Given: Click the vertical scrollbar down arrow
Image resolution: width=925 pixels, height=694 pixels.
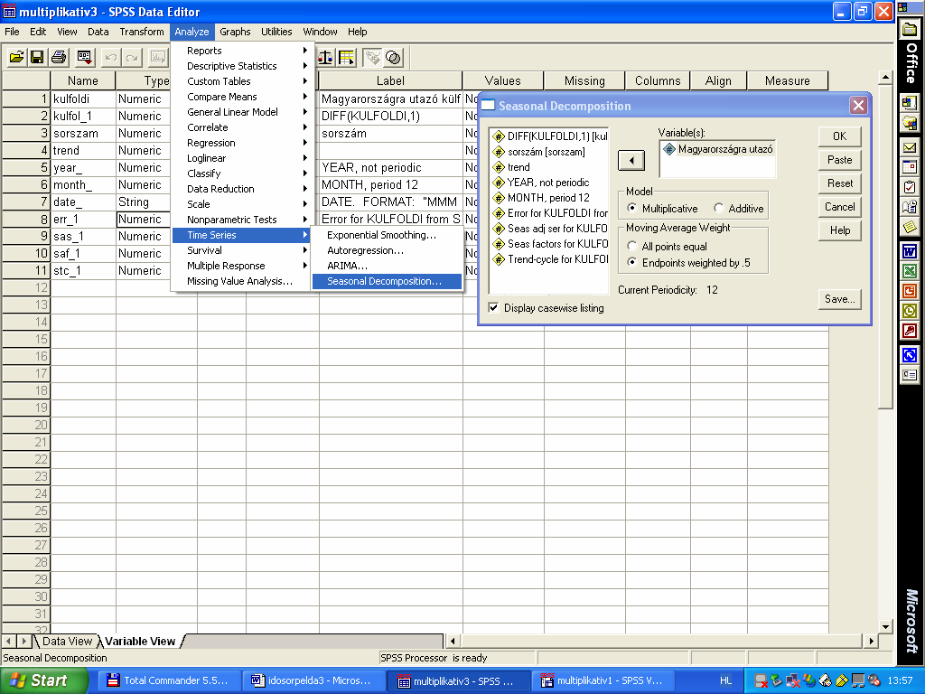Looking at the screenshot, I should click(x=884, y=626).
